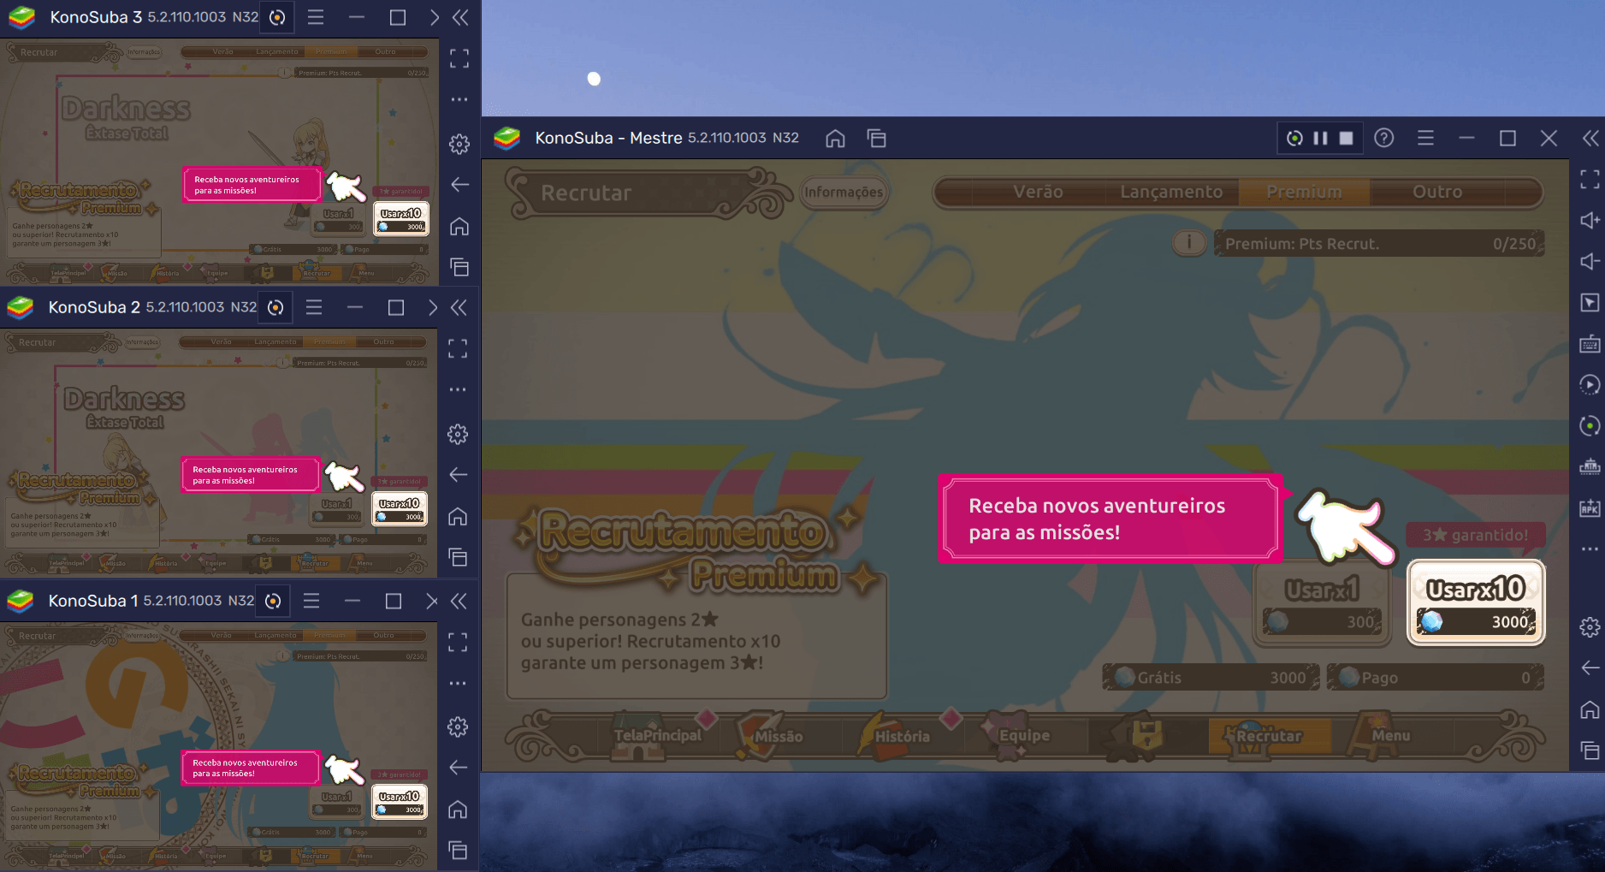Click the Pago 0 gem counter in Mestre
The image size is (1605, 872).
pyautogui.click(x=1435, y=677)
